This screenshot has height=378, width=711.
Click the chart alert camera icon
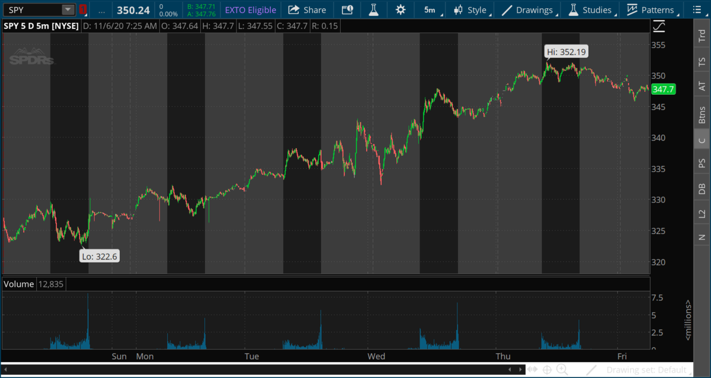coord(348,10)
